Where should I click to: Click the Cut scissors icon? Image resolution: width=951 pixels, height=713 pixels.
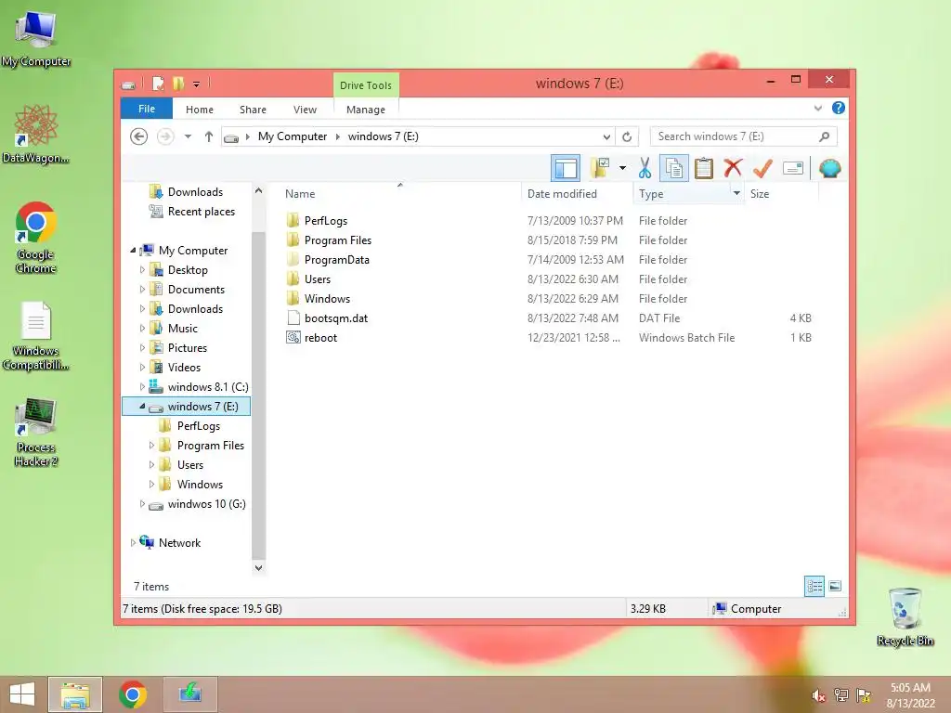coord(645,169)
